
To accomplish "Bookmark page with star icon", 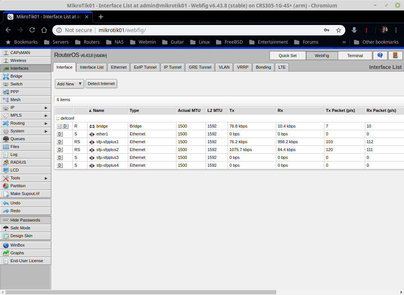I will [x=339, y=30].
